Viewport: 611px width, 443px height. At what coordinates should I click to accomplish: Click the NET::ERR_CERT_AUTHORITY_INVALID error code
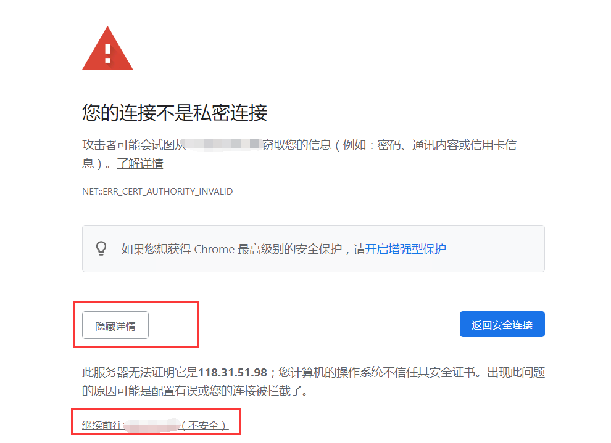click(x=157, y=192)
